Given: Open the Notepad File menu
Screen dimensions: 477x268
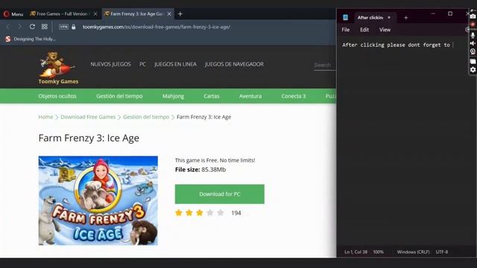Looking at the screenshot, I should [346, 30].
